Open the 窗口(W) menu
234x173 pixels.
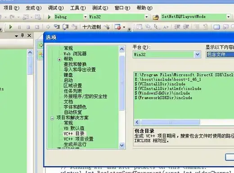(x=122, y=8)
